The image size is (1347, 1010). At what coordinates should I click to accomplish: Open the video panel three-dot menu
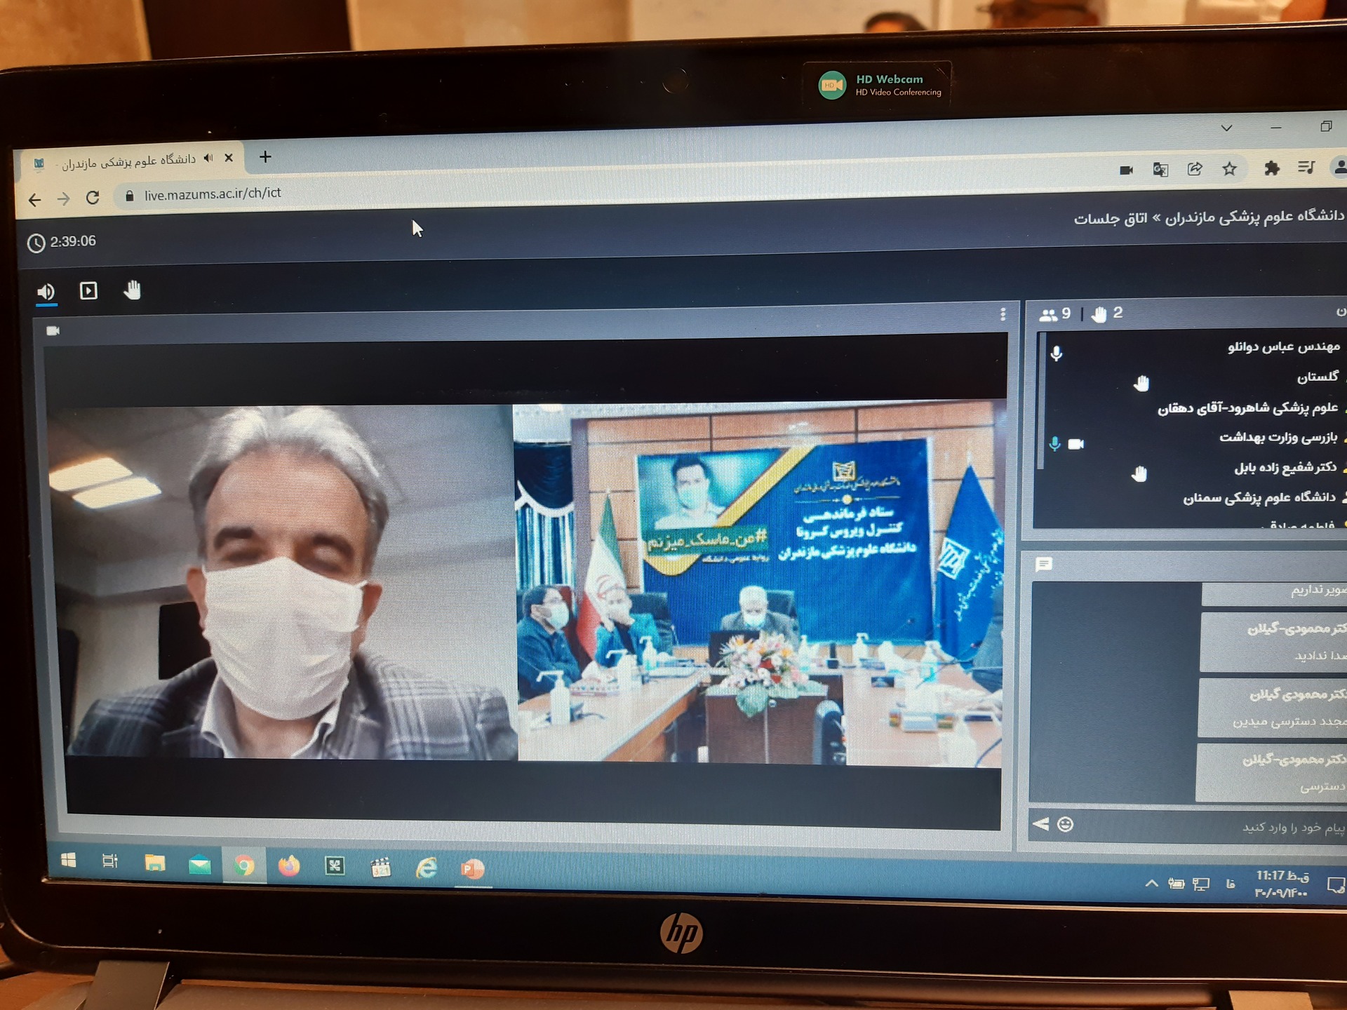1003,314
